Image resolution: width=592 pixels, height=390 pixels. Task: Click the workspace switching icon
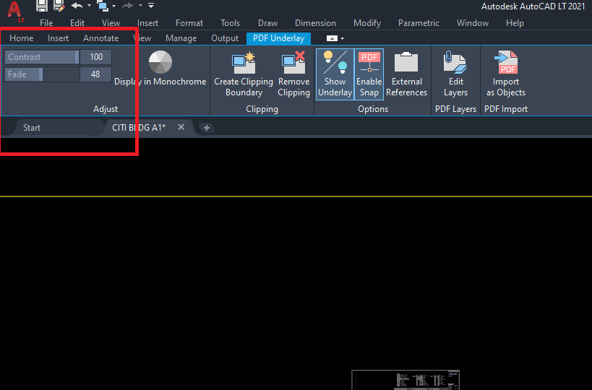103,6
